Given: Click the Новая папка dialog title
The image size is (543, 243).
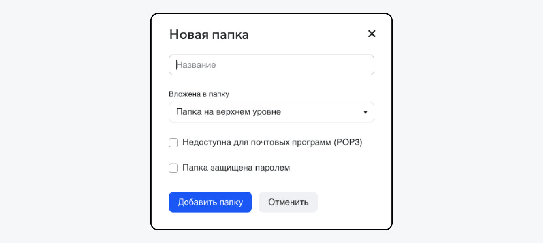Looking at the screenshot, I should [x=209, y=34].
